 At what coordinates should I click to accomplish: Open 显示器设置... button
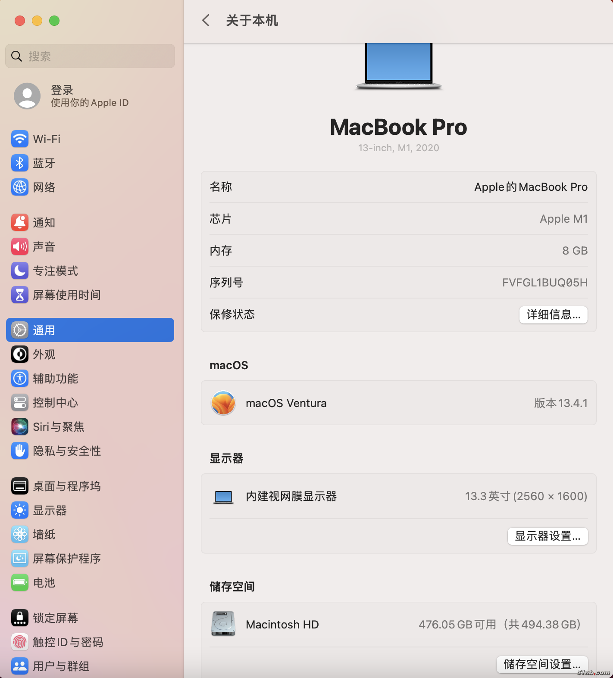click(x=547, y=536)
